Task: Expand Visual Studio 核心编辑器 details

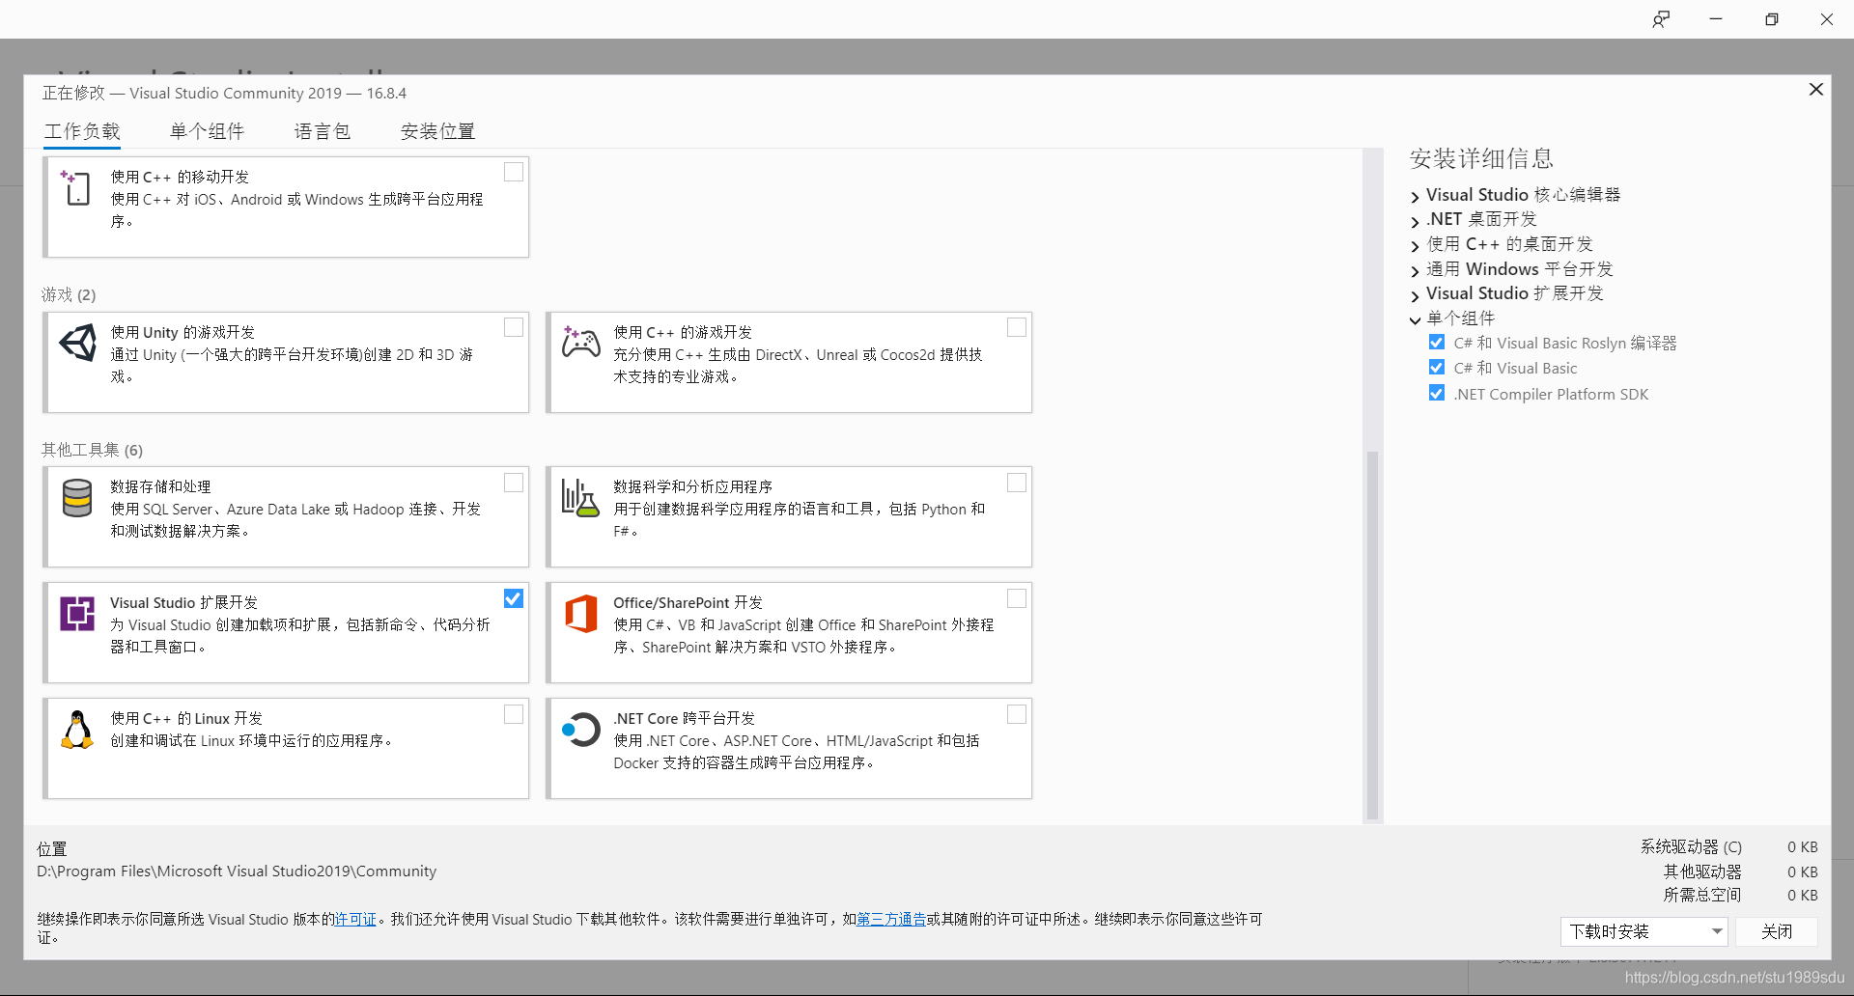Action: pos(1416,197)
